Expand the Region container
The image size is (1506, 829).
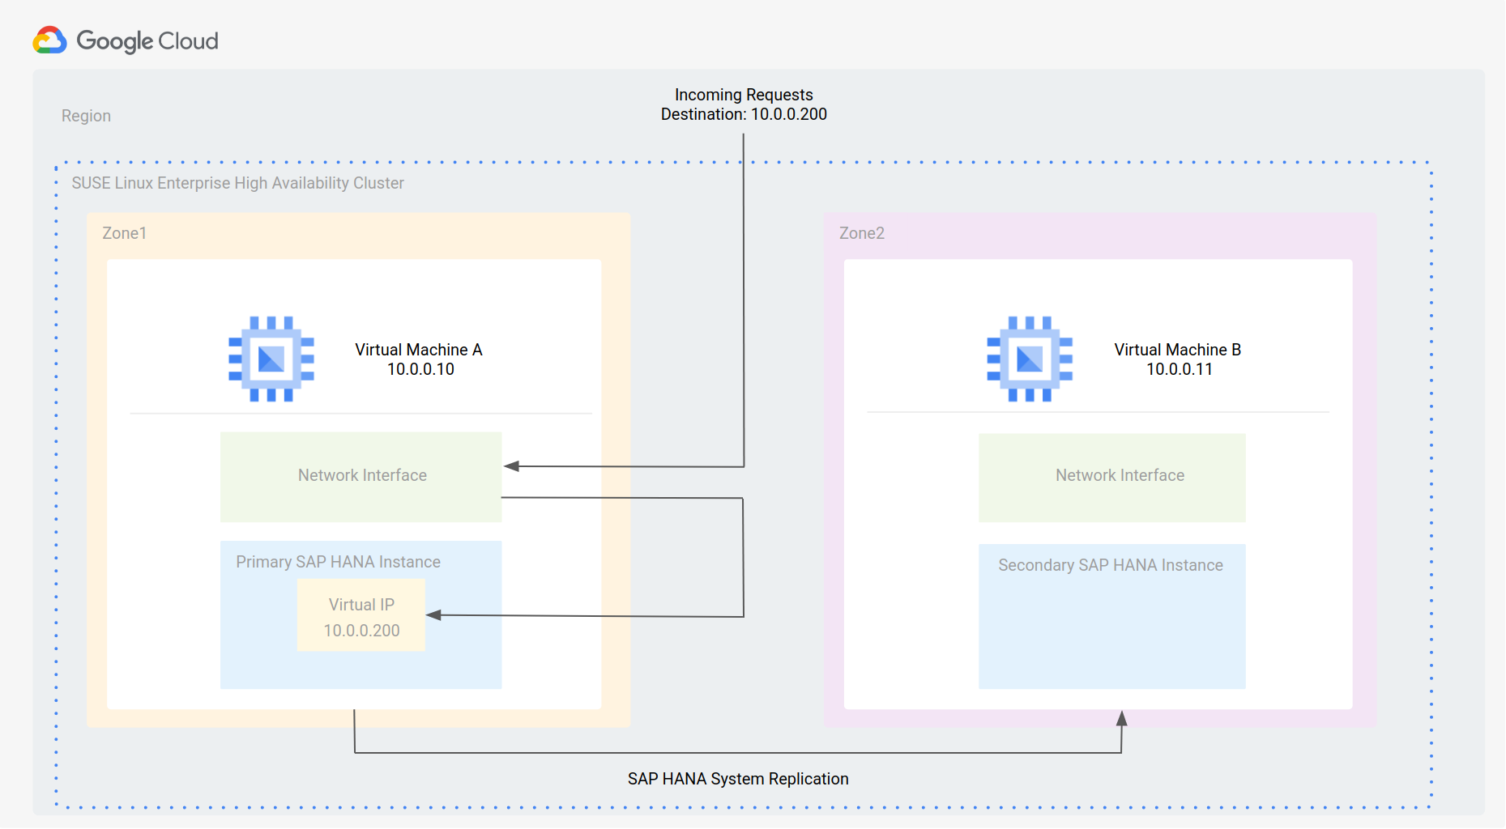coord(86,116)
